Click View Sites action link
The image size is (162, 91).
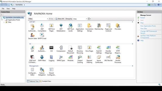point(144,29)
